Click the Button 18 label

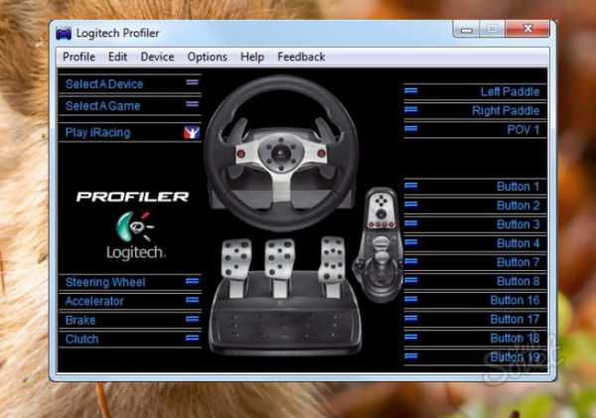515,339
